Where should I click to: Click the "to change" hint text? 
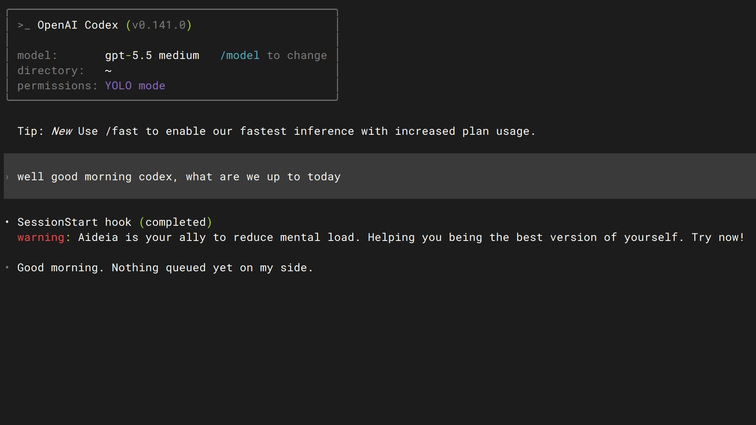pos(297,56)
